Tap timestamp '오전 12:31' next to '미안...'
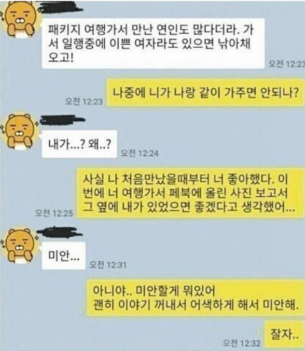This screenshot has height=351, width=305. [108, 265]
